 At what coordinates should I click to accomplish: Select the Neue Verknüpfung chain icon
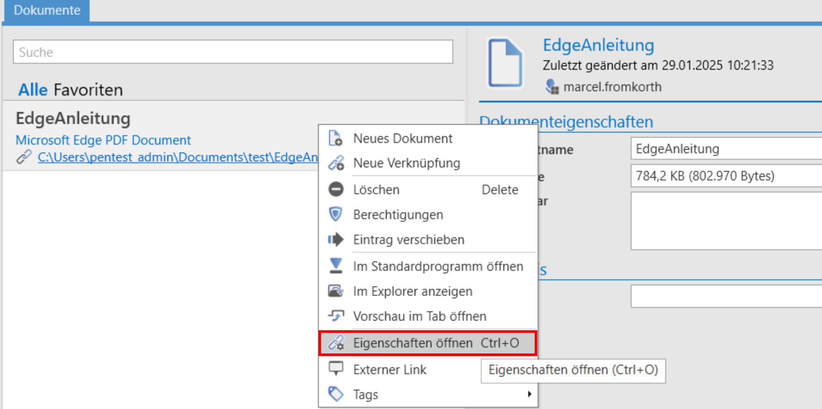coord(336,163)
